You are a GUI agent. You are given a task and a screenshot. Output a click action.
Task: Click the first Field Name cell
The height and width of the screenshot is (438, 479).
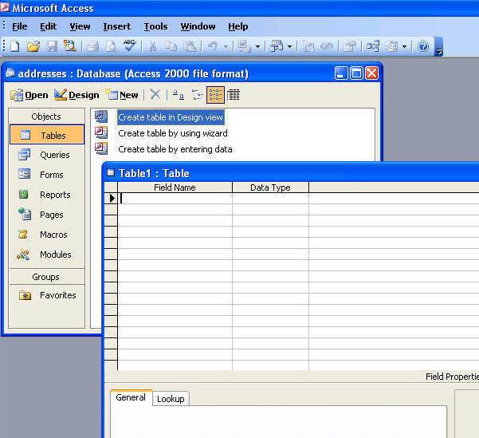[175, 198]
